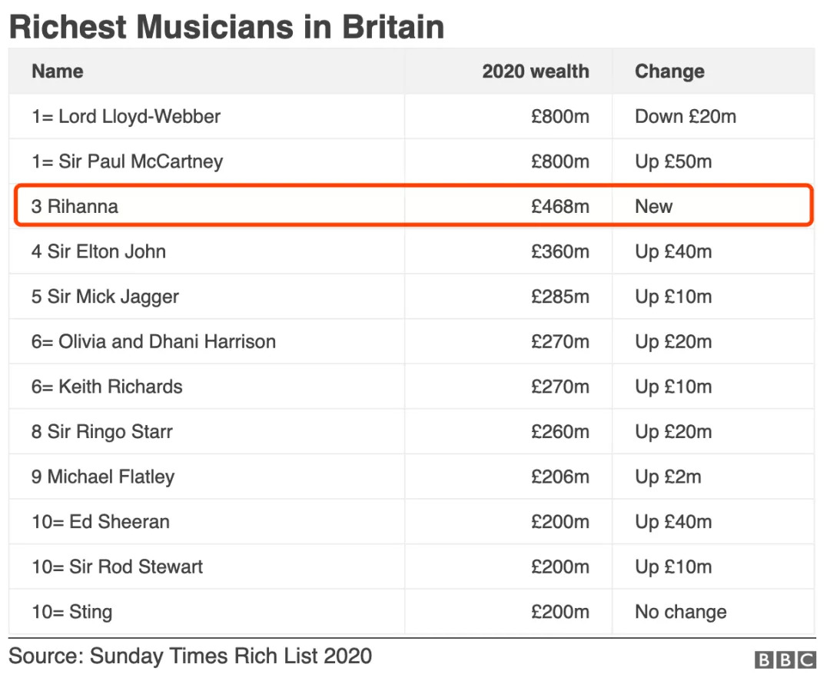Image resolution: width=830 pixels, height=681 pixels.
Task: Click the 2020 wealth column header
Action: coord(535,71)
